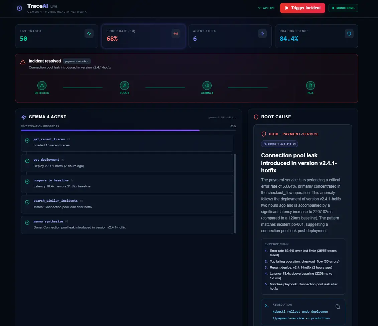
Task: Click the Error Rate broadcast icon
Action: pos(176,34)
